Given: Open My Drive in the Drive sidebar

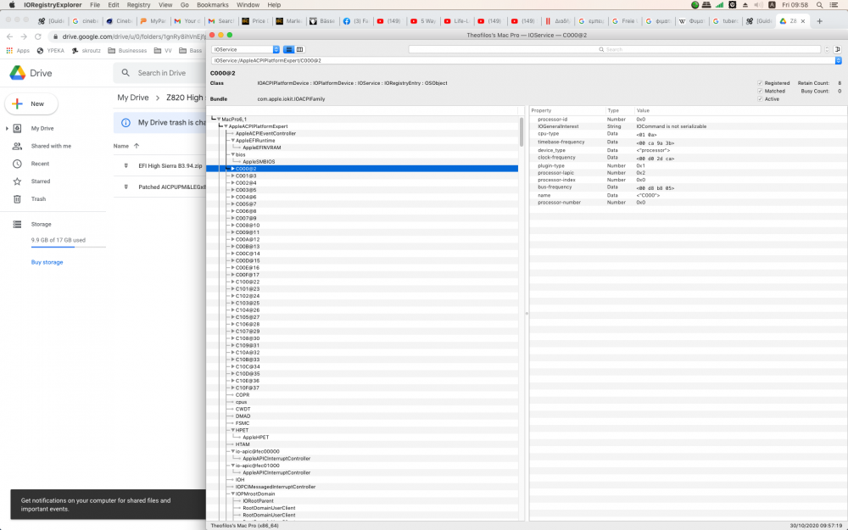Looking at the screenshot, I should pyautogui.click(x=42, y=128).
